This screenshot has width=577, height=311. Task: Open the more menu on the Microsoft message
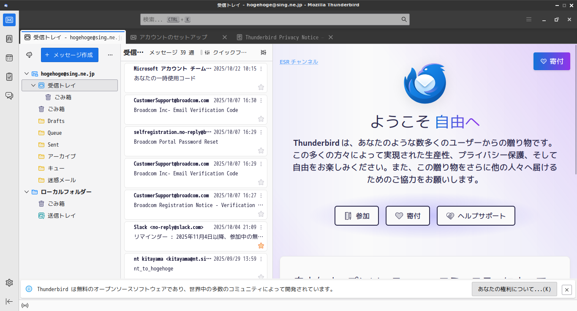click(261, 68)
